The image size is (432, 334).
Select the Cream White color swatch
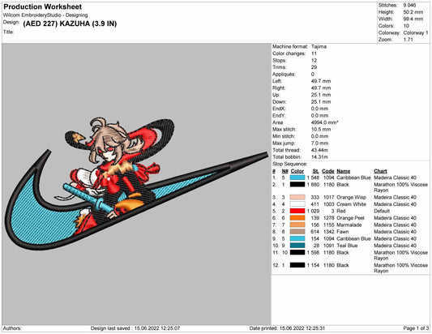[297, 204]
